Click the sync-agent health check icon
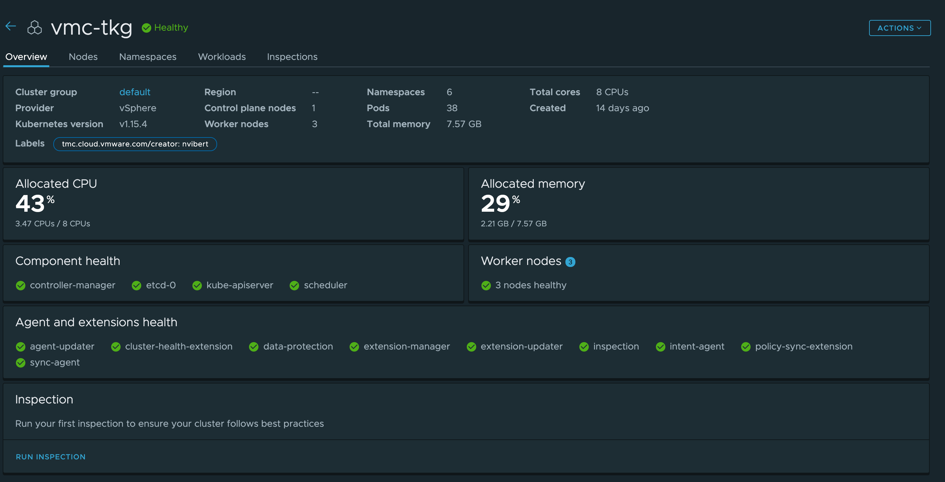Viewport: 945px width, 482px height. click(21, 363)
